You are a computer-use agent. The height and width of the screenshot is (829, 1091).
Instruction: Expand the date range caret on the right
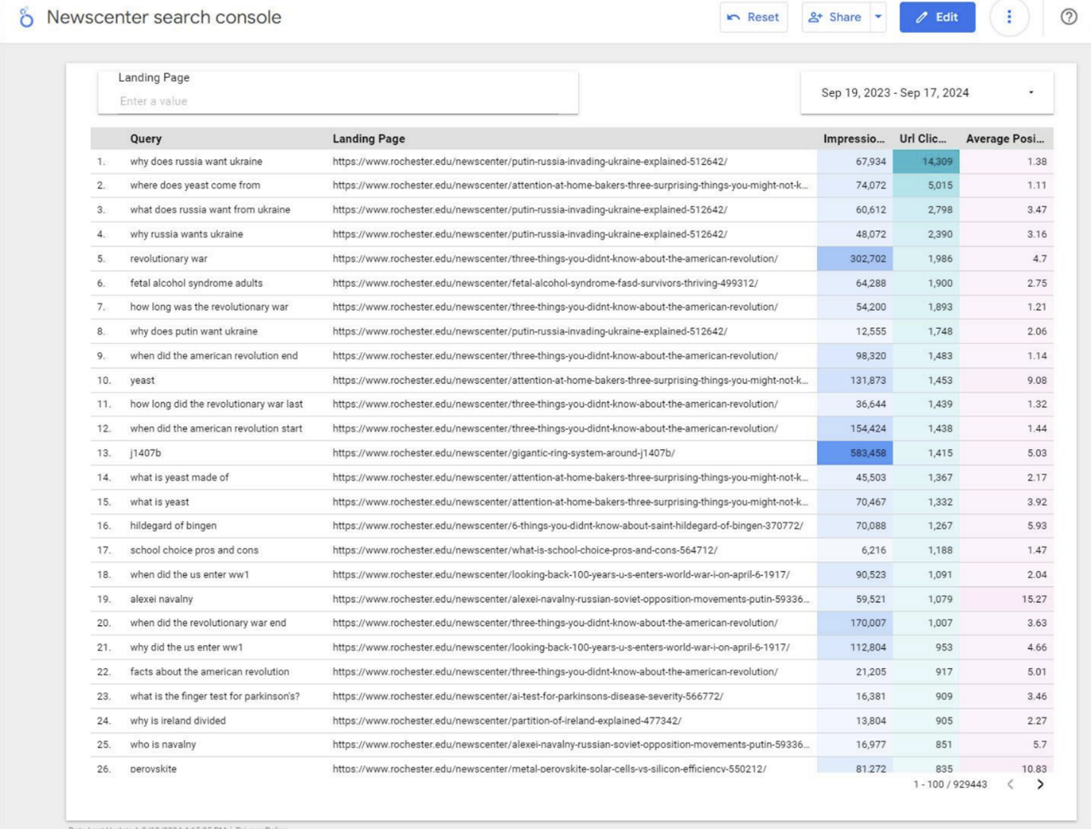pos(1030,92)
